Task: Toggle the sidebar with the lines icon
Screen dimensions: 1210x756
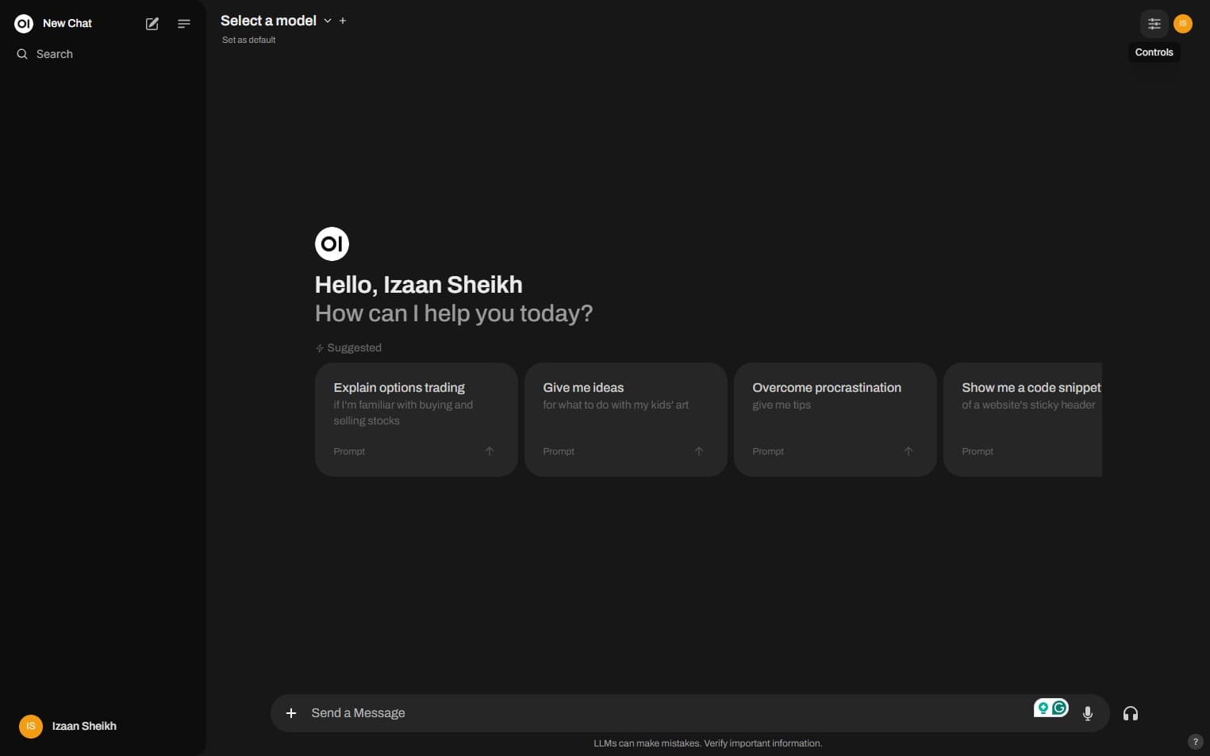Action: click(184, 24)
